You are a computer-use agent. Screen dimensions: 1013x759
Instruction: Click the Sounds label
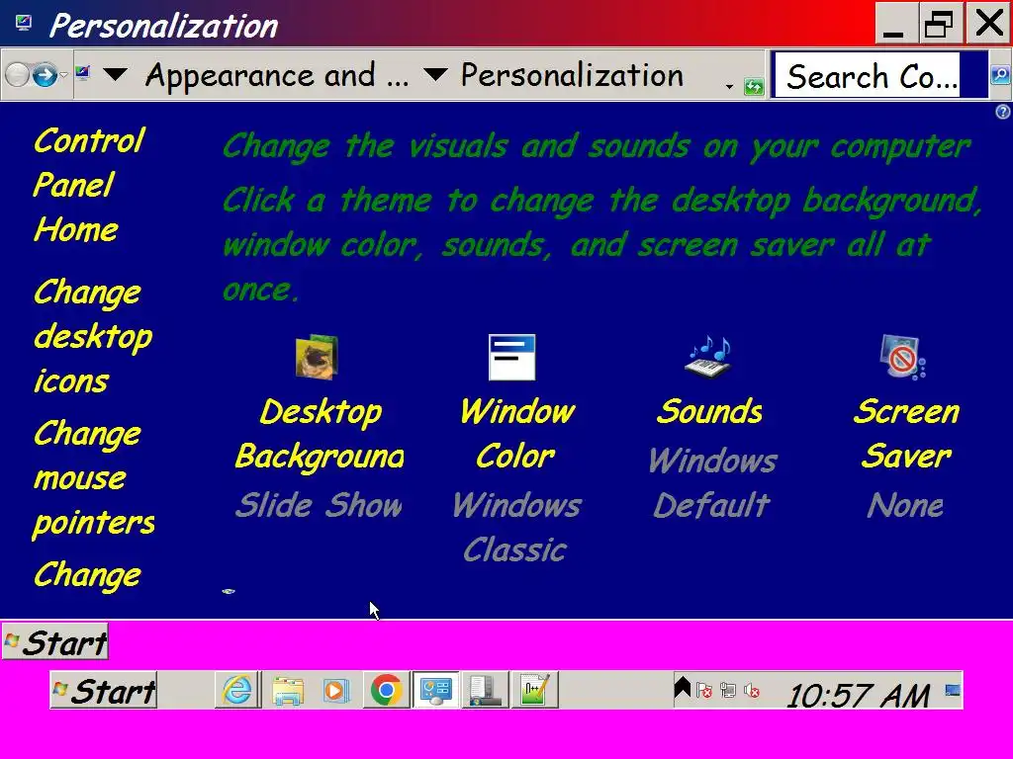(709, 412)
